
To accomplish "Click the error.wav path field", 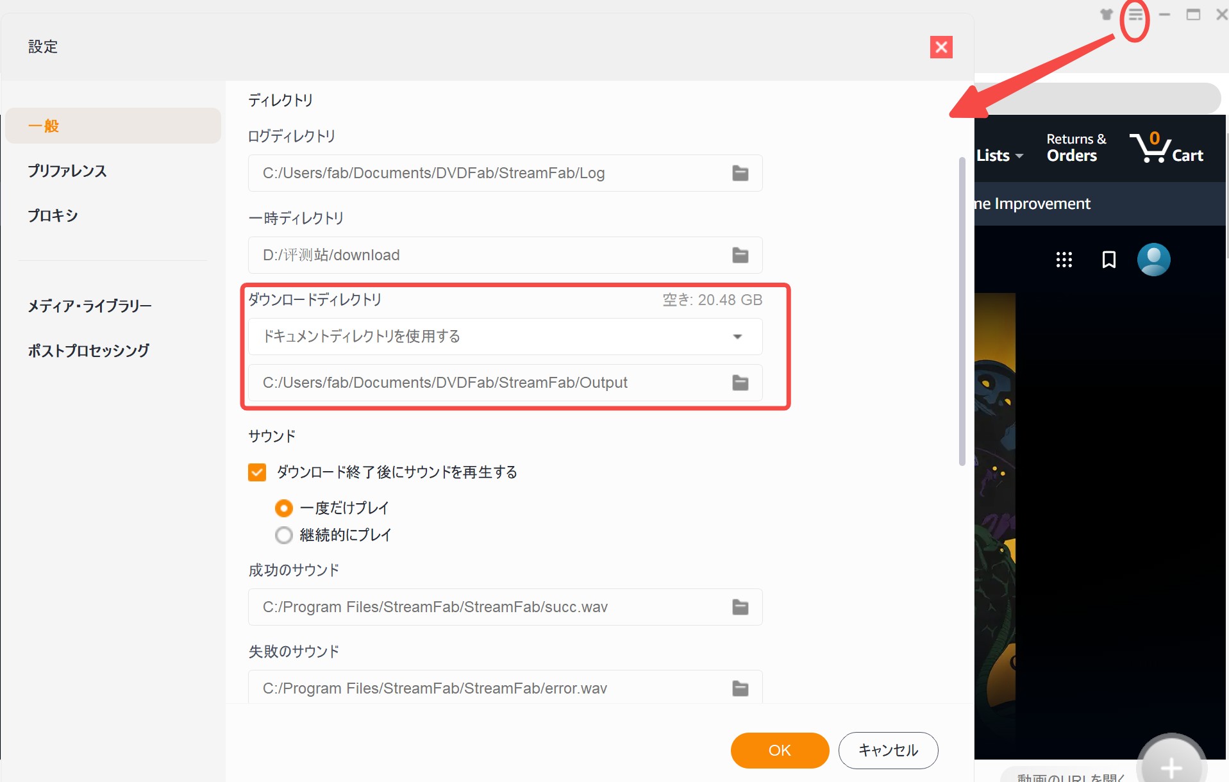I will pos(505,688).
